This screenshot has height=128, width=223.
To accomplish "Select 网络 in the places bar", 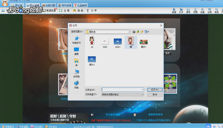I will (76, 85).
